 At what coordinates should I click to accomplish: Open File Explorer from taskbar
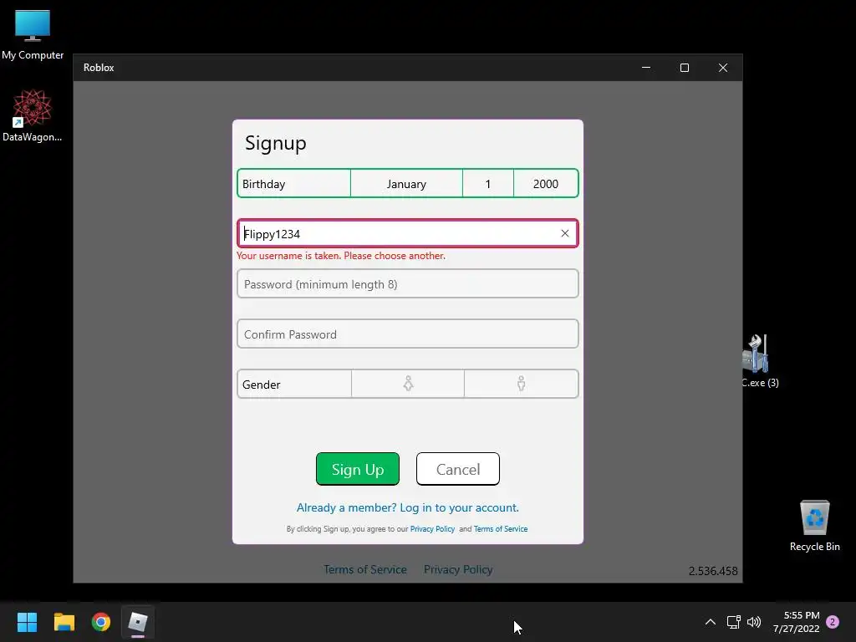[x=64, y=622]
